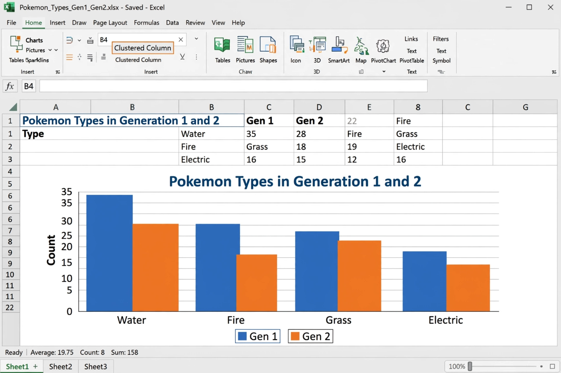
Task: Click the PivotChart icon
Action: (383, 46)
